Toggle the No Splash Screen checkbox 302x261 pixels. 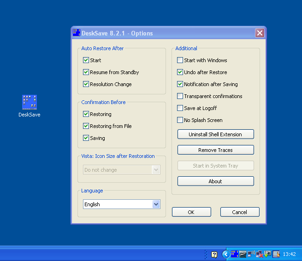point(180,120)
